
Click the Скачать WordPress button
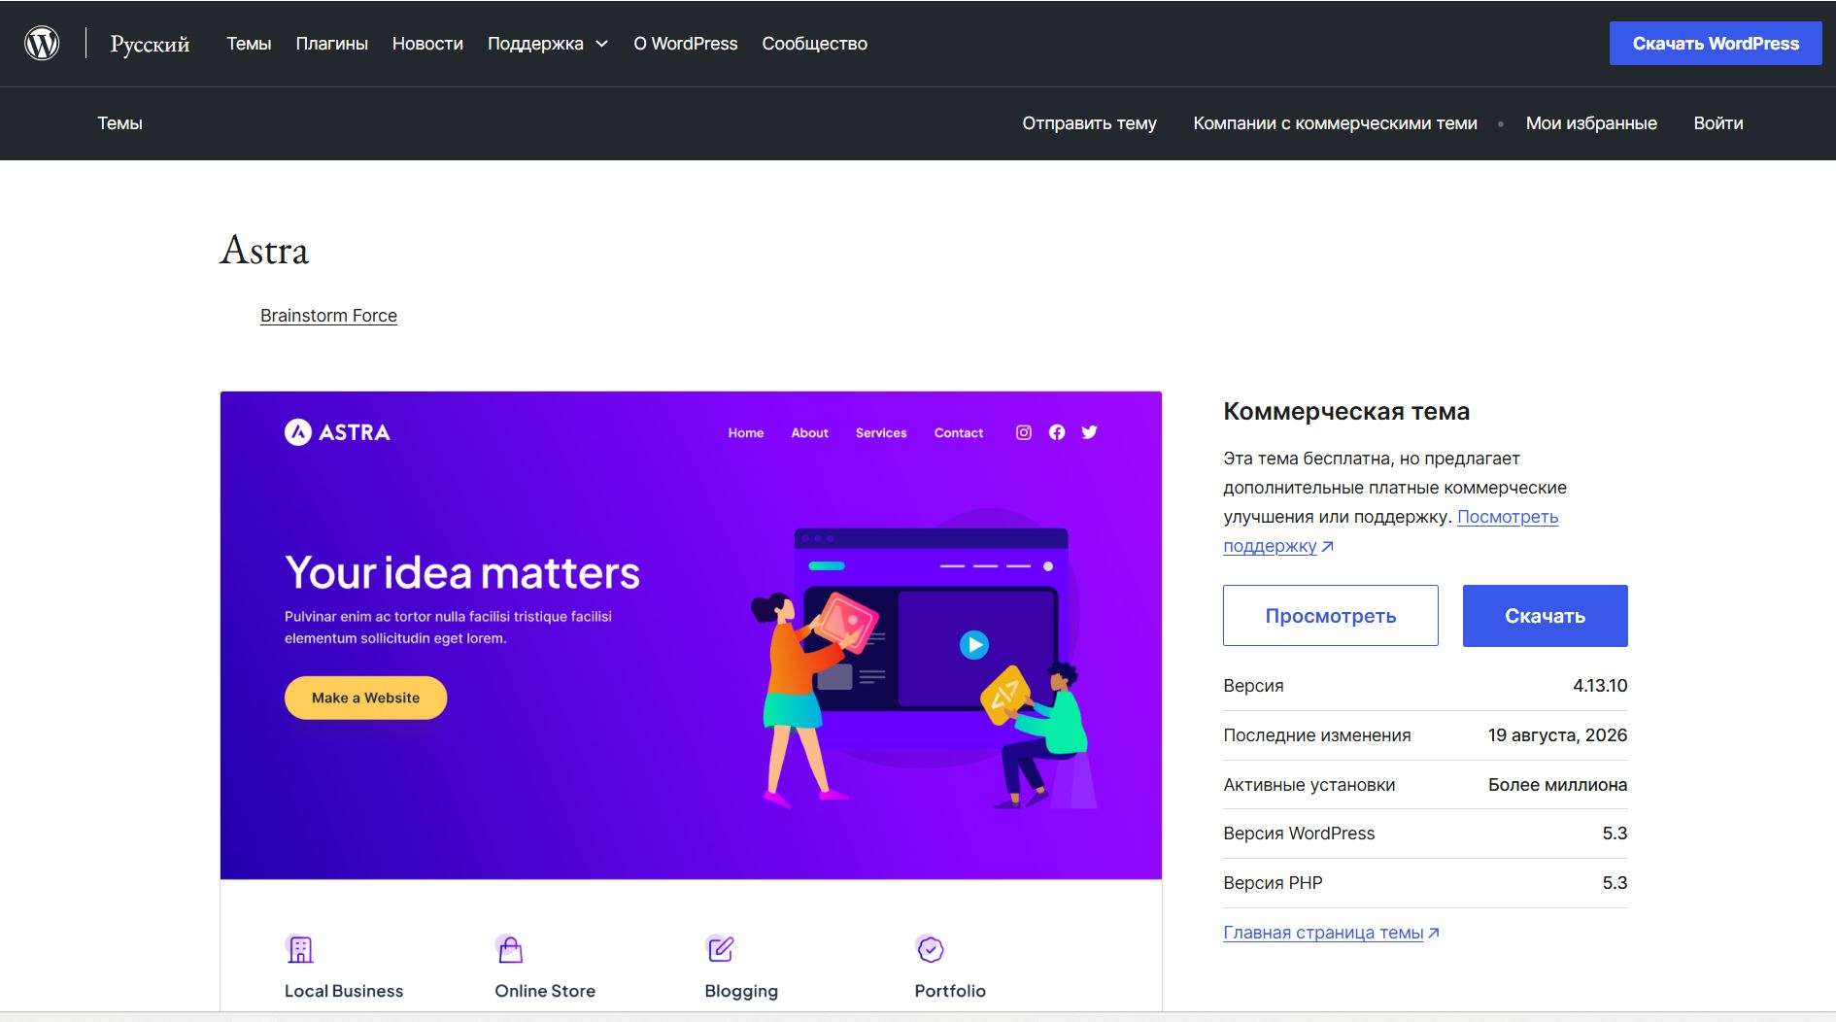[x=1716, y=44]
